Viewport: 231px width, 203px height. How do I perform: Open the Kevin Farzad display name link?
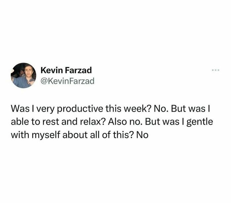click(x=66, y=70)
